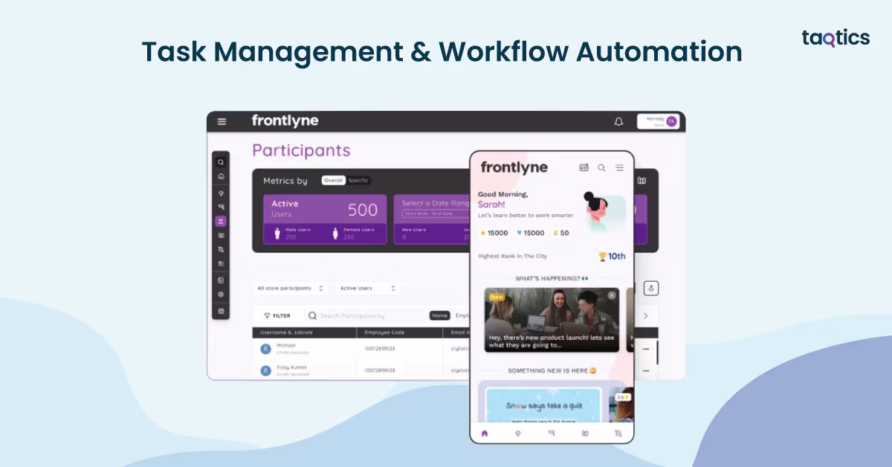This screenshot has width=892, height=467.
Task: Open settings gear in left sidebar
Action: pos(221,294)
